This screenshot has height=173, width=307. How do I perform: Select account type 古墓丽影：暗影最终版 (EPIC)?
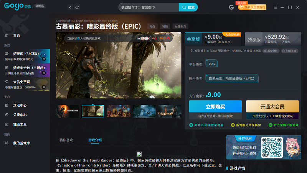[x=232, y=78]
